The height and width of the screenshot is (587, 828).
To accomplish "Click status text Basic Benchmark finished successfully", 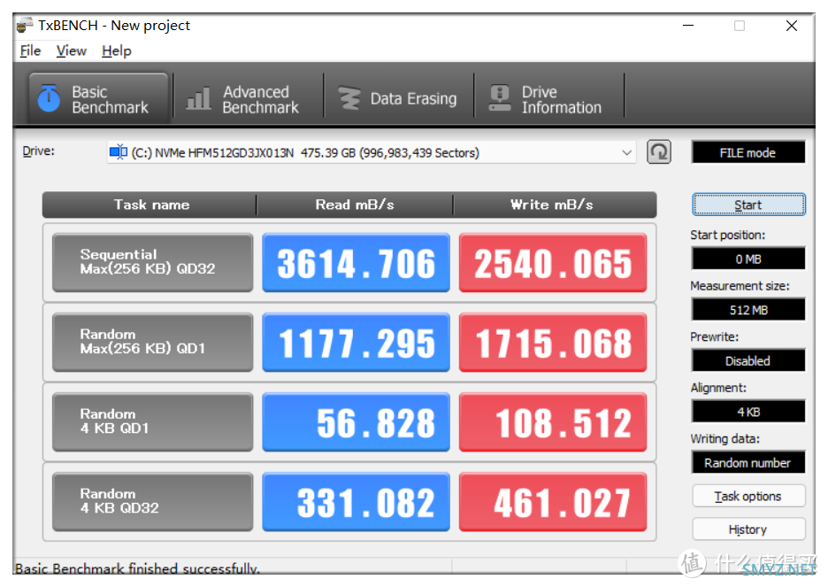I will point(137,568).
